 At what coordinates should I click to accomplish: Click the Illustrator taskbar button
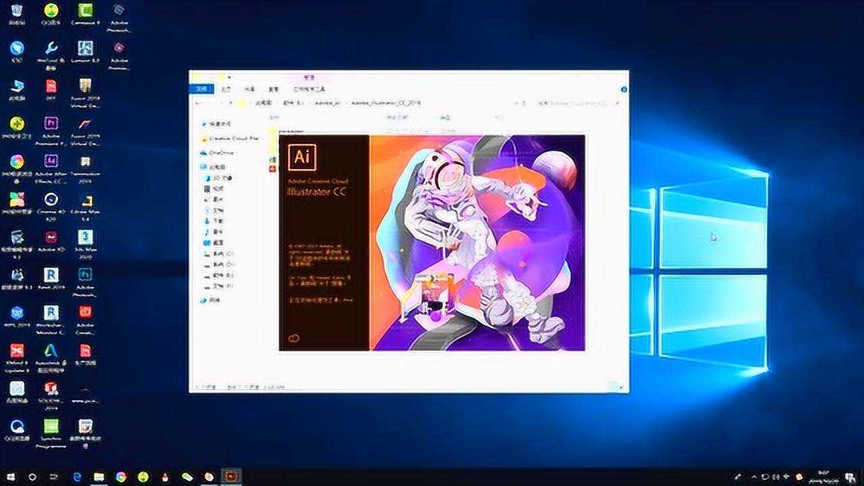(x=231, y=477)
